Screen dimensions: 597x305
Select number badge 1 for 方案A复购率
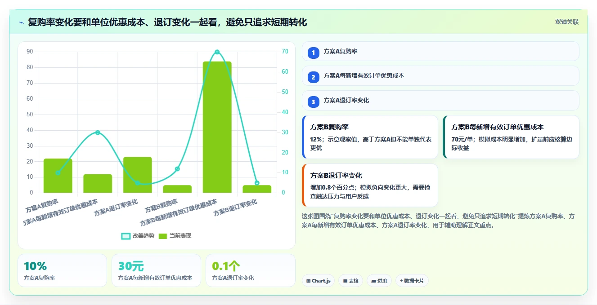(x=314, y=53)
